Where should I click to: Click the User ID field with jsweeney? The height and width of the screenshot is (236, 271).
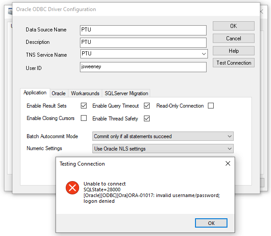pyautogui.click(x=143, y=67)
